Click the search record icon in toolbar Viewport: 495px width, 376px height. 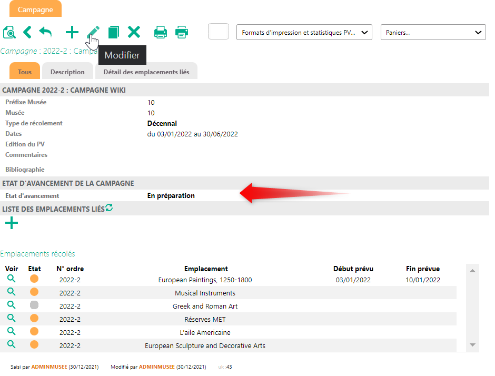tap(9, 33)
